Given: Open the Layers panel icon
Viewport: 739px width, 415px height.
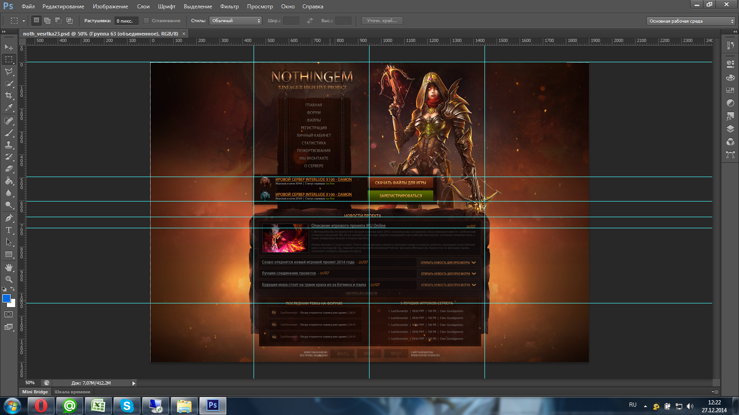Looking at the screenshot, I should click(730, 129).
